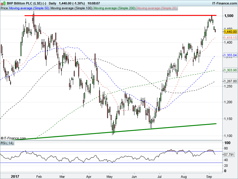Click the 1,355.04 moving average value tag

230,55
